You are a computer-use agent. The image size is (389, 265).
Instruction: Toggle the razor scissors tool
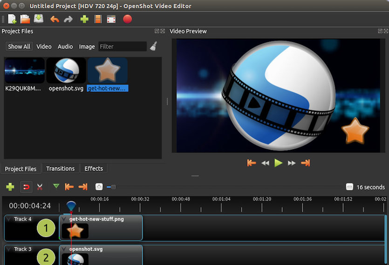(40, 187)
